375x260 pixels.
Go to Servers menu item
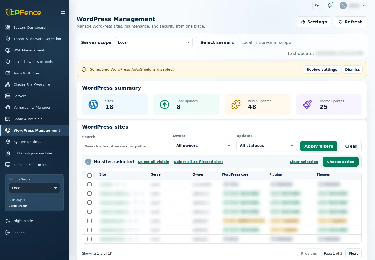click(34, 96)
